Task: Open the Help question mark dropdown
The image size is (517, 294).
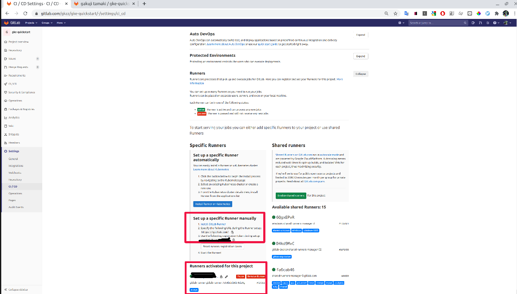Action: [x=495, y=23]
